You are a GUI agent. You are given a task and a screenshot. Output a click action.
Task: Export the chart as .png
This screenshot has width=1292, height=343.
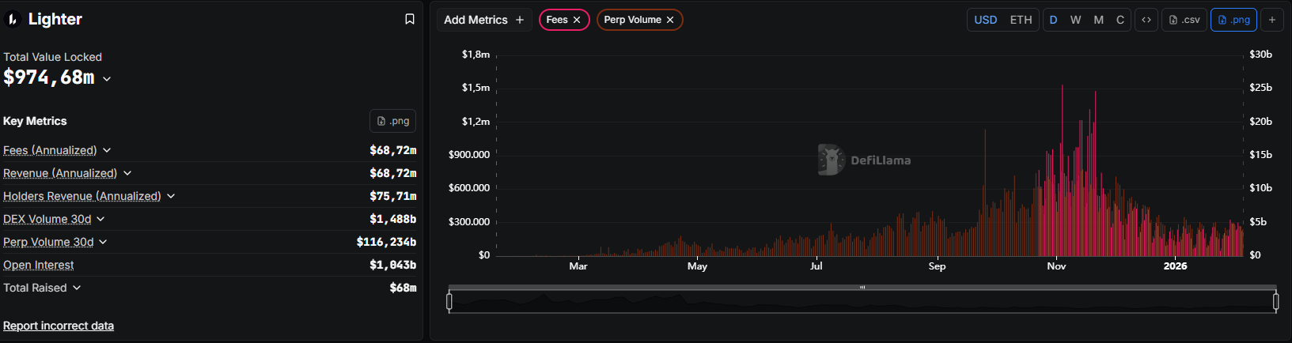tap(1233, 20)
